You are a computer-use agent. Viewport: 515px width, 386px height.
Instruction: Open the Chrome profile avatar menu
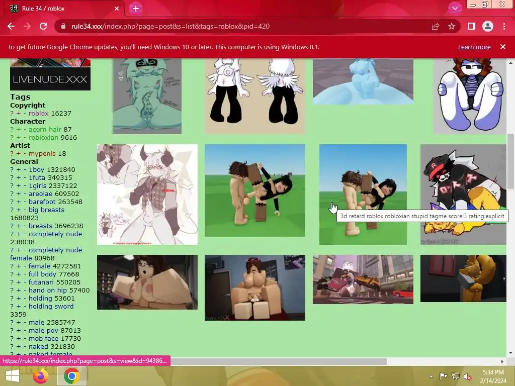(x=488, y=26)
